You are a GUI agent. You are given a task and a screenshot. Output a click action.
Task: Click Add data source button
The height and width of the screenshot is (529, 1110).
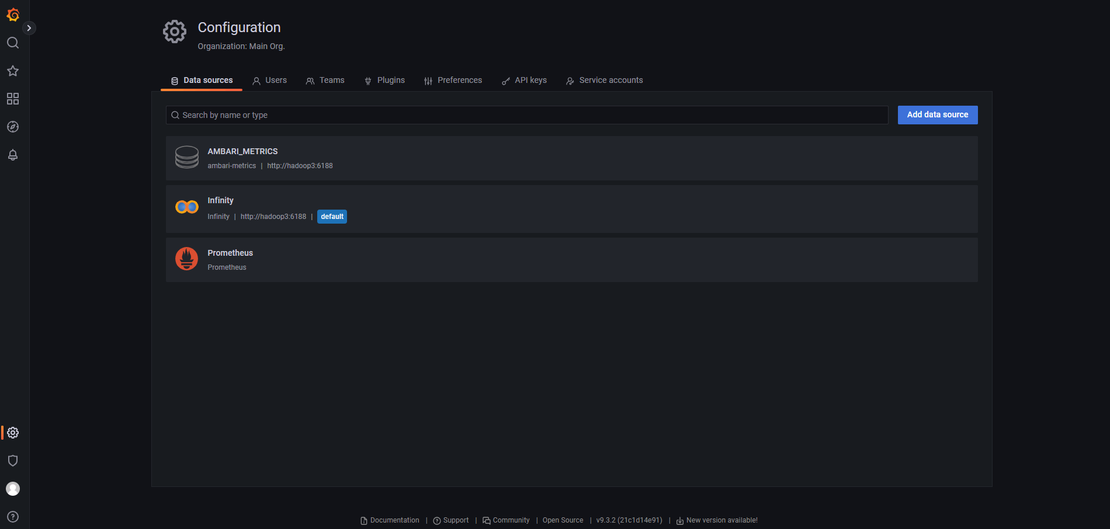[x=938, y=115]
